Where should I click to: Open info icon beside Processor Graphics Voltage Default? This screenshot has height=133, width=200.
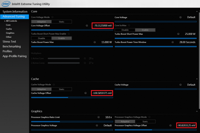(97, 125)
